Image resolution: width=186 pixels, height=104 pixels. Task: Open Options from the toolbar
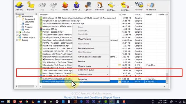point(88,6)
